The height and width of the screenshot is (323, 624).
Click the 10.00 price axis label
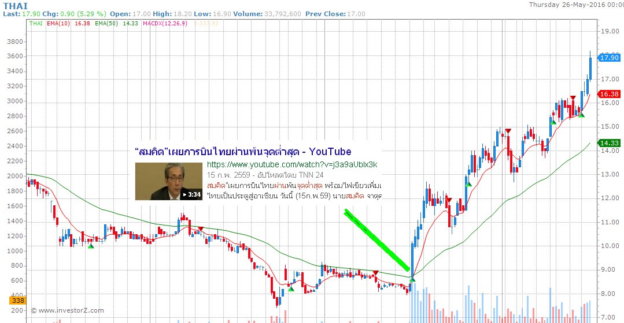pyautogui.click(x=610, y=246)
